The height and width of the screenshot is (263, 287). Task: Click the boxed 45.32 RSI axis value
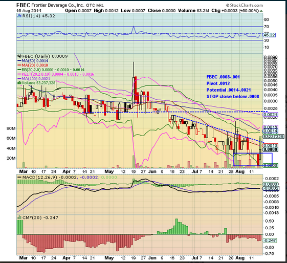(x=269, y=35)
